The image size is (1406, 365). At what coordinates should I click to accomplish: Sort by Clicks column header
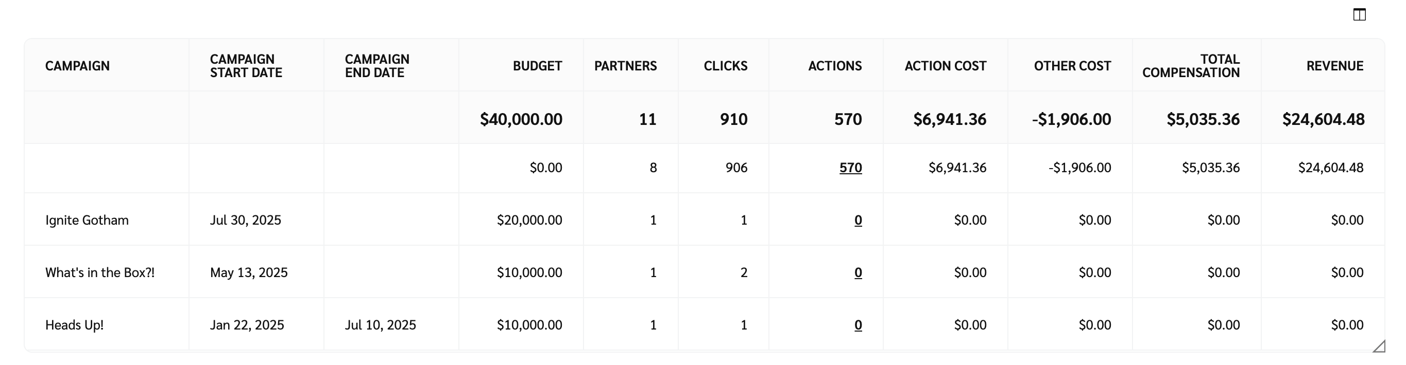tap(725, 66)
